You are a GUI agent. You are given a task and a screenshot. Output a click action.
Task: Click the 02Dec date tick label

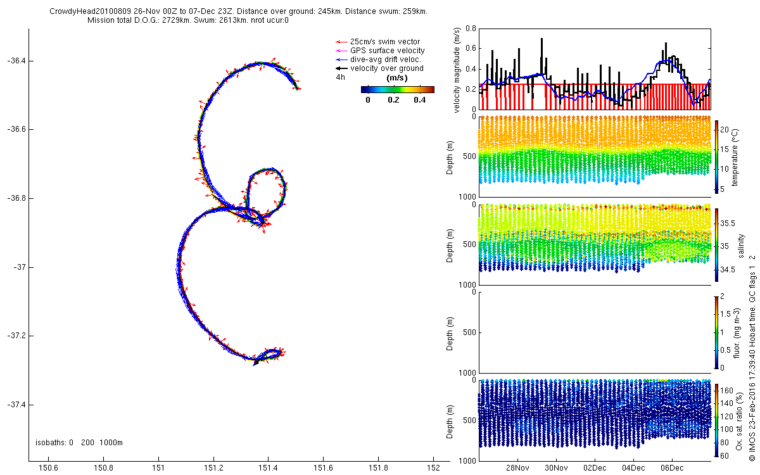[x=595, y=468]
